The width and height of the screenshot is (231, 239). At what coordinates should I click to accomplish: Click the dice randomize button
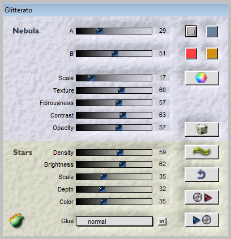[202, 129]
